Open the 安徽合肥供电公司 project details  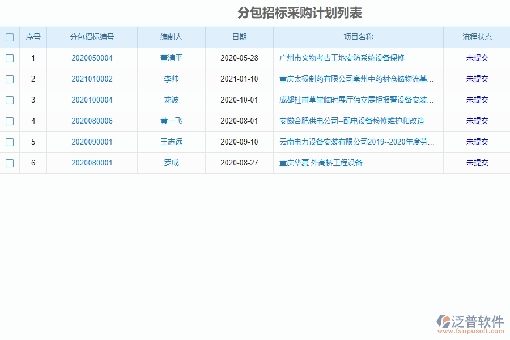point(351,121)
